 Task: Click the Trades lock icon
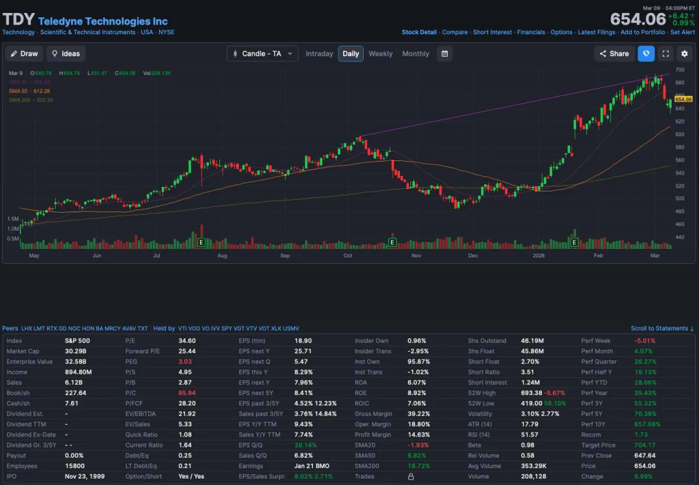(x=410, y=477)
